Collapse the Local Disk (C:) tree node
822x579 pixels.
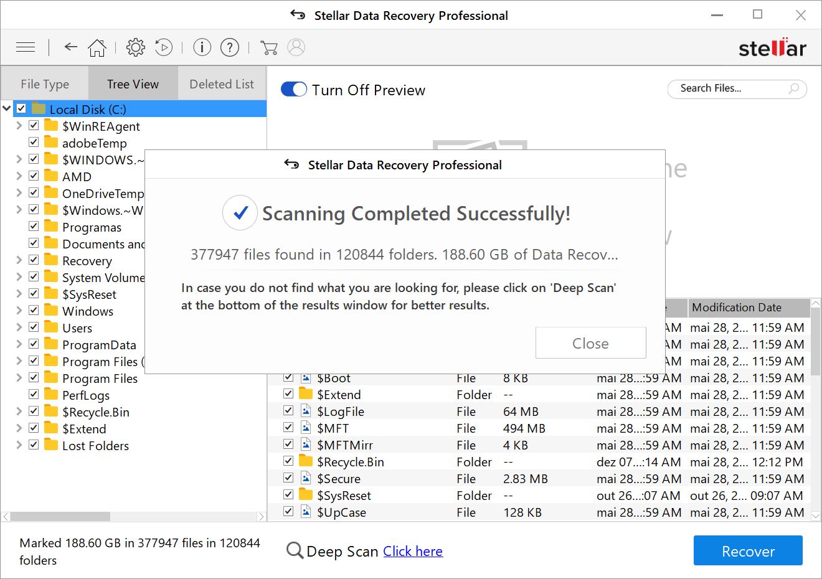tap(7, 108)
